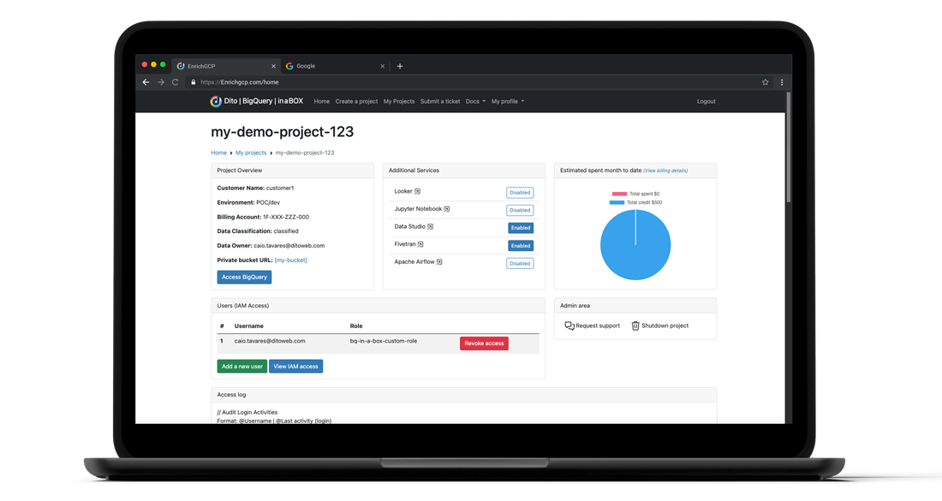
Task: Expand the Docs dropdown menu
Action: point(475,102)
